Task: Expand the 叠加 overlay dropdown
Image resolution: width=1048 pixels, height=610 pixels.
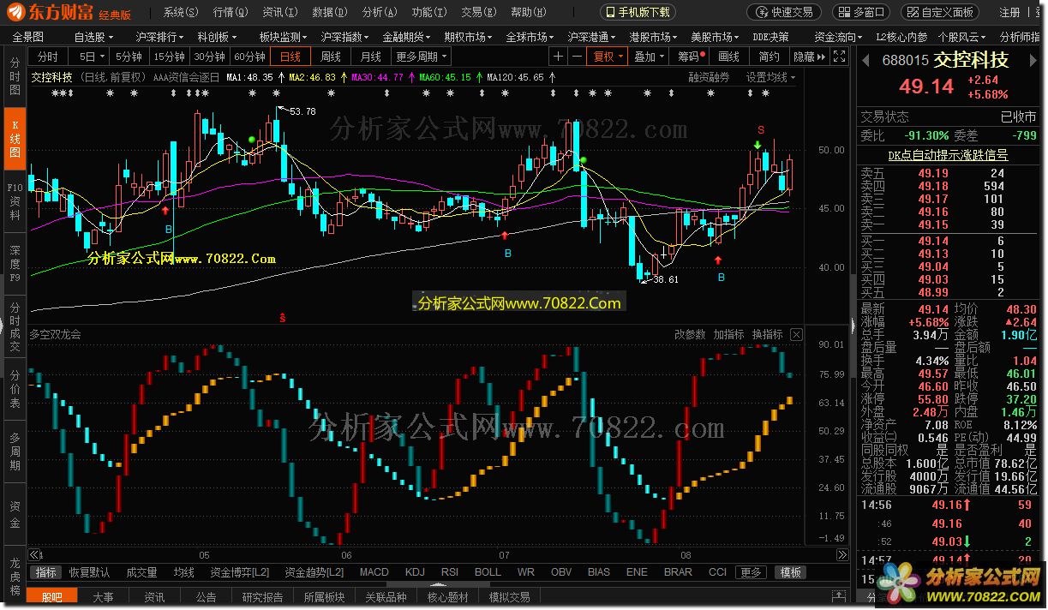Action: (x=649, y=57)
